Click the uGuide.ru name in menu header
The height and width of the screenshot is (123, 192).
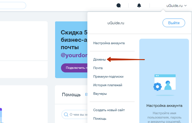(116, 23)
